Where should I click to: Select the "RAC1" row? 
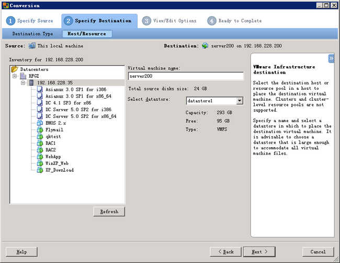(51, 143)
